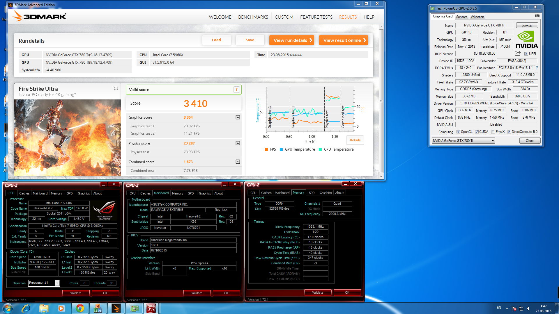
Task: Click the BIOS export share icon in GPU-Z
Action: [x=518, y=53]
